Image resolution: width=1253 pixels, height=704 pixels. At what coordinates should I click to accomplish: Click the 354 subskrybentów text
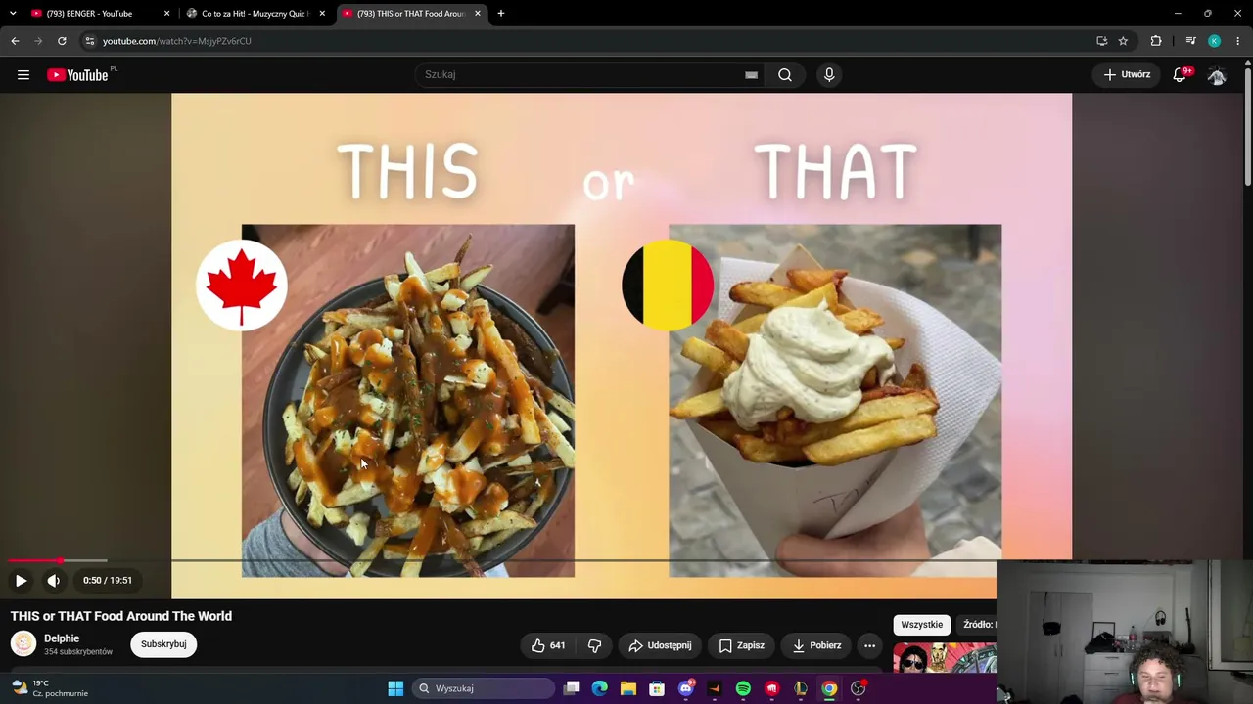78,652
